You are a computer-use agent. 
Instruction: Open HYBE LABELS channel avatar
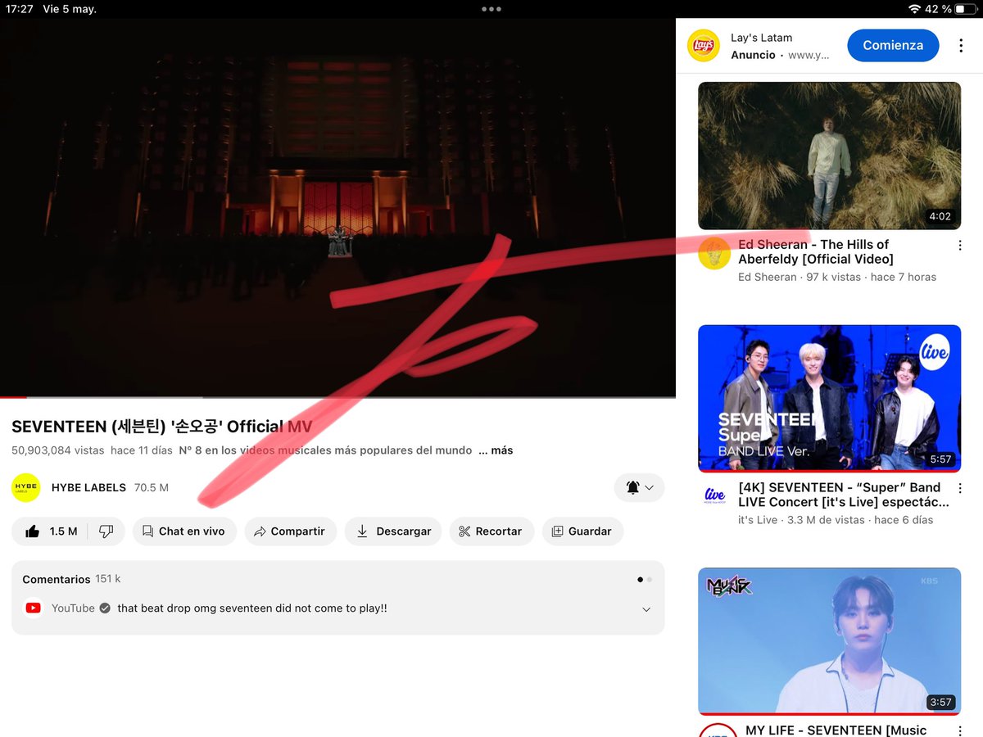(26, 487)
